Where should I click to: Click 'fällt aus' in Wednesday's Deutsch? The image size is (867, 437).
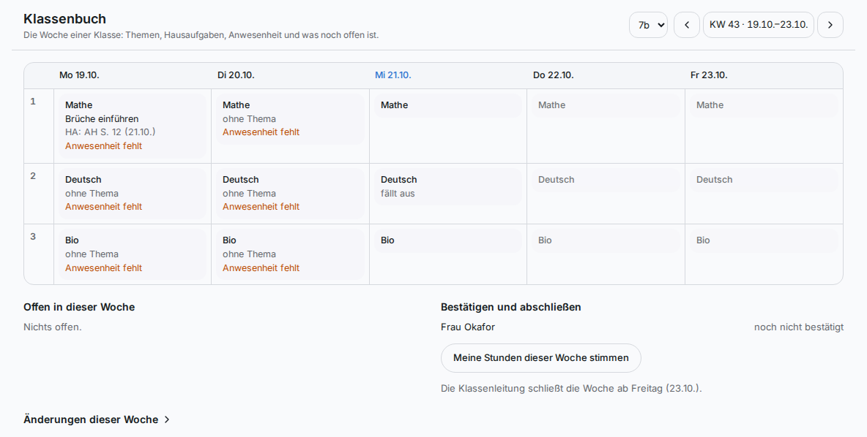pyautogui.click(x=398, y=193)
